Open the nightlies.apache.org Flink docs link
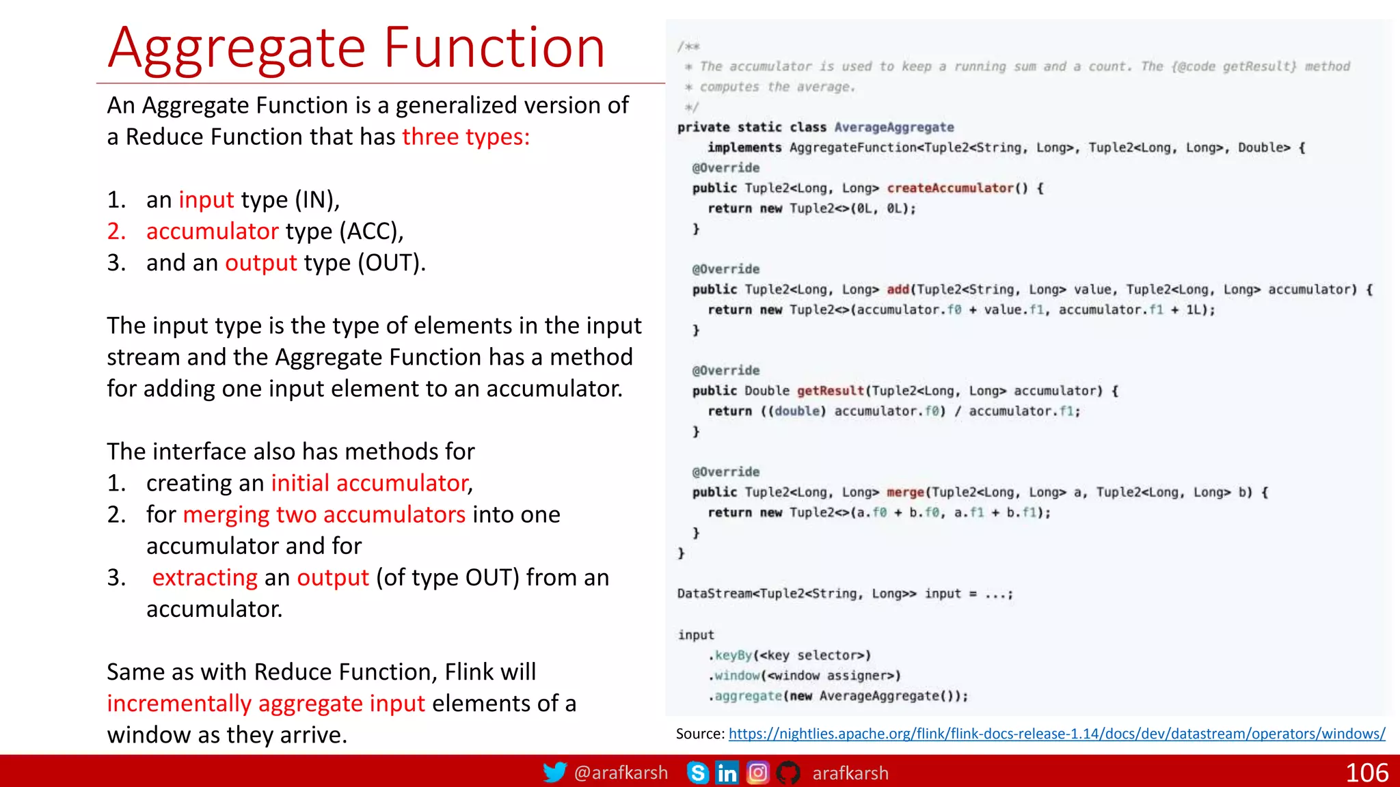 tap(1056, 734)
